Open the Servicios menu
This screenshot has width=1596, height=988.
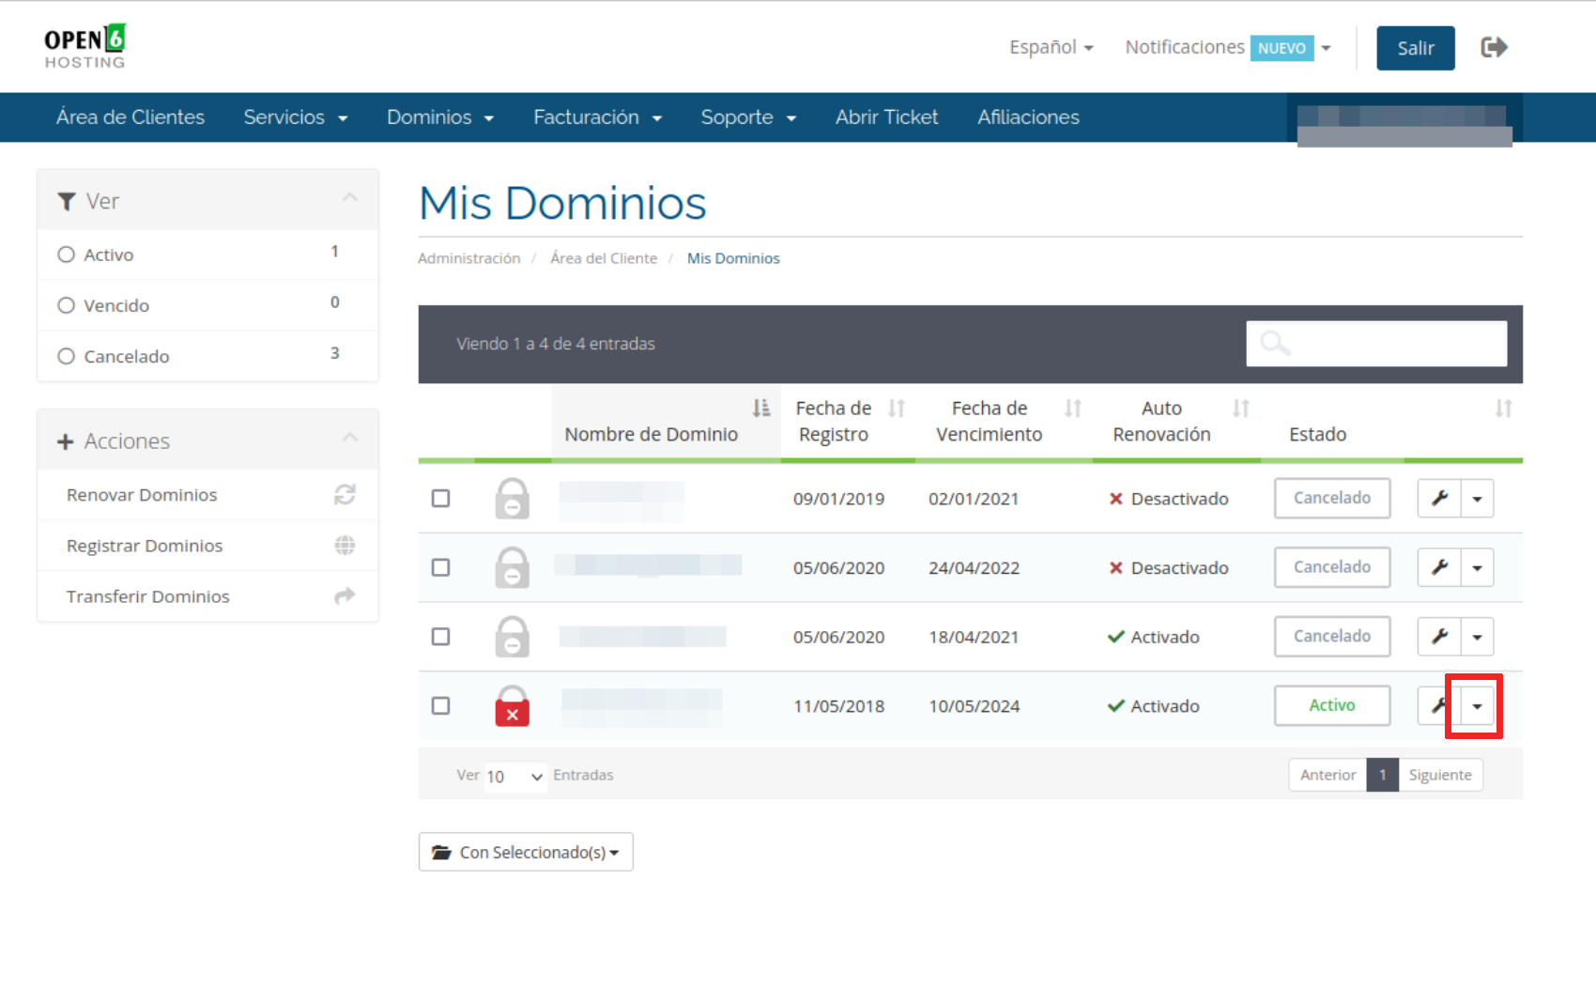point(296,117)
